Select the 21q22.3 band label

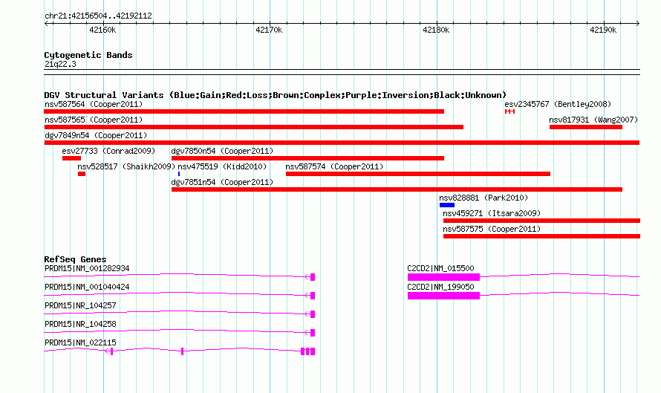(x=60, y=64)
